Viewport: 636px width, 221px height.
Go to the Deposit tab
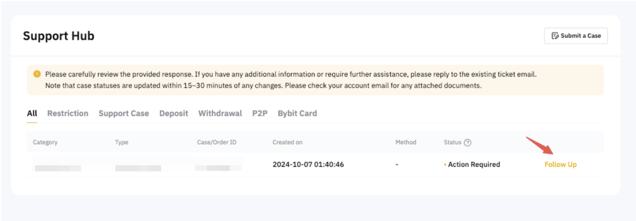173,114
